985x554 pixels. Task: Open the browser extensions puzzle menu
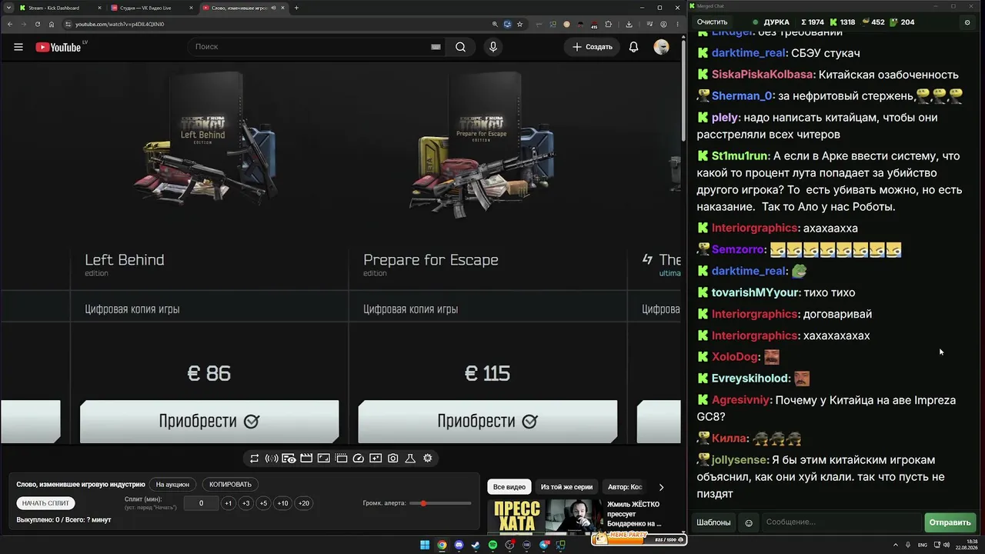[x=609, y=24]
